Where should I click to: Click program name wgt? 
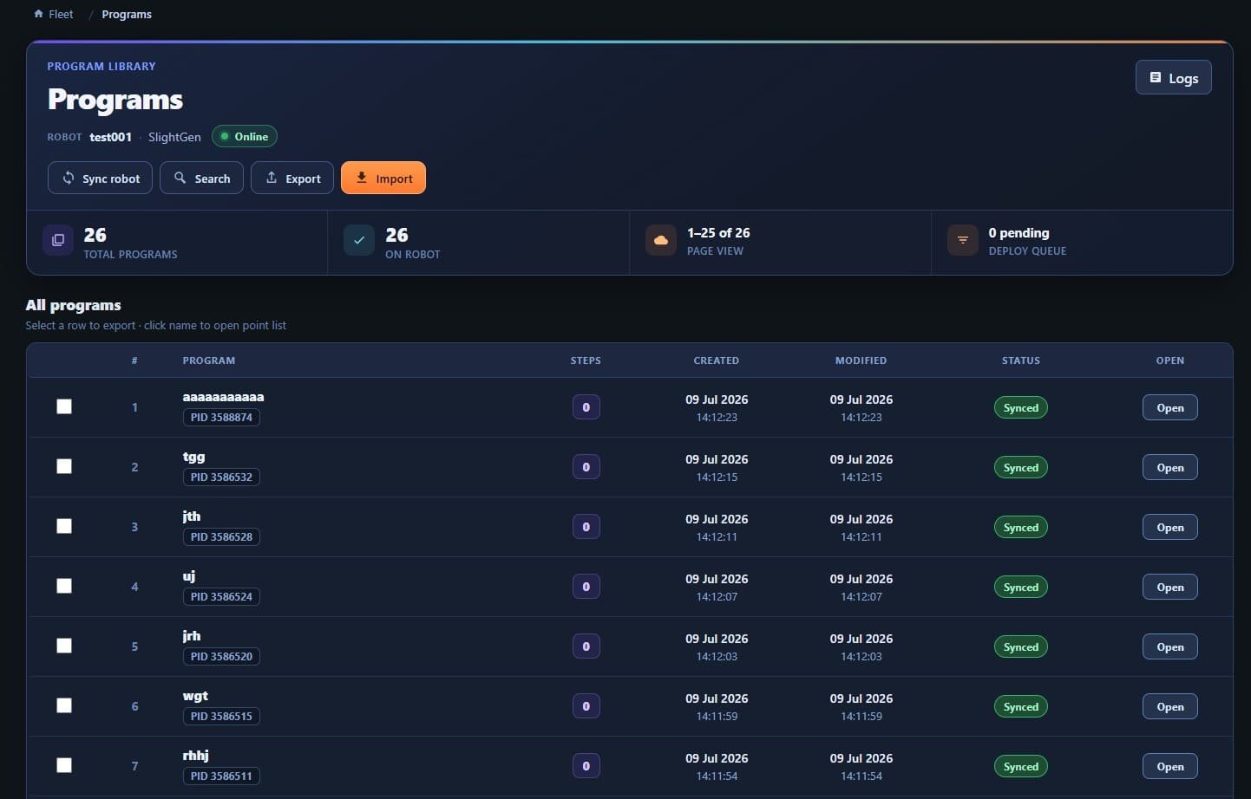(195, 696)
